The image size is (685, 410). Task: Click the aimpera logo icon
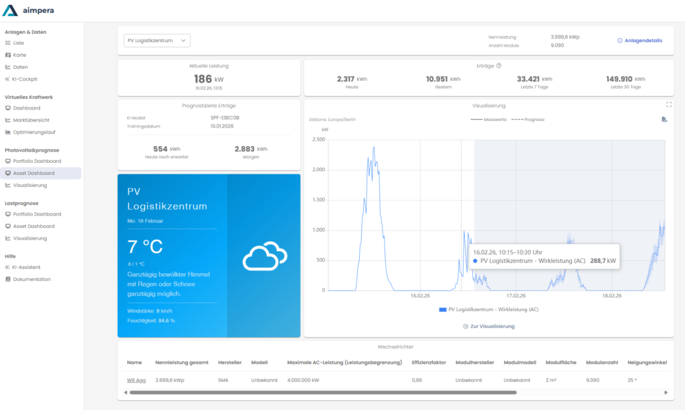pos(10,10)
